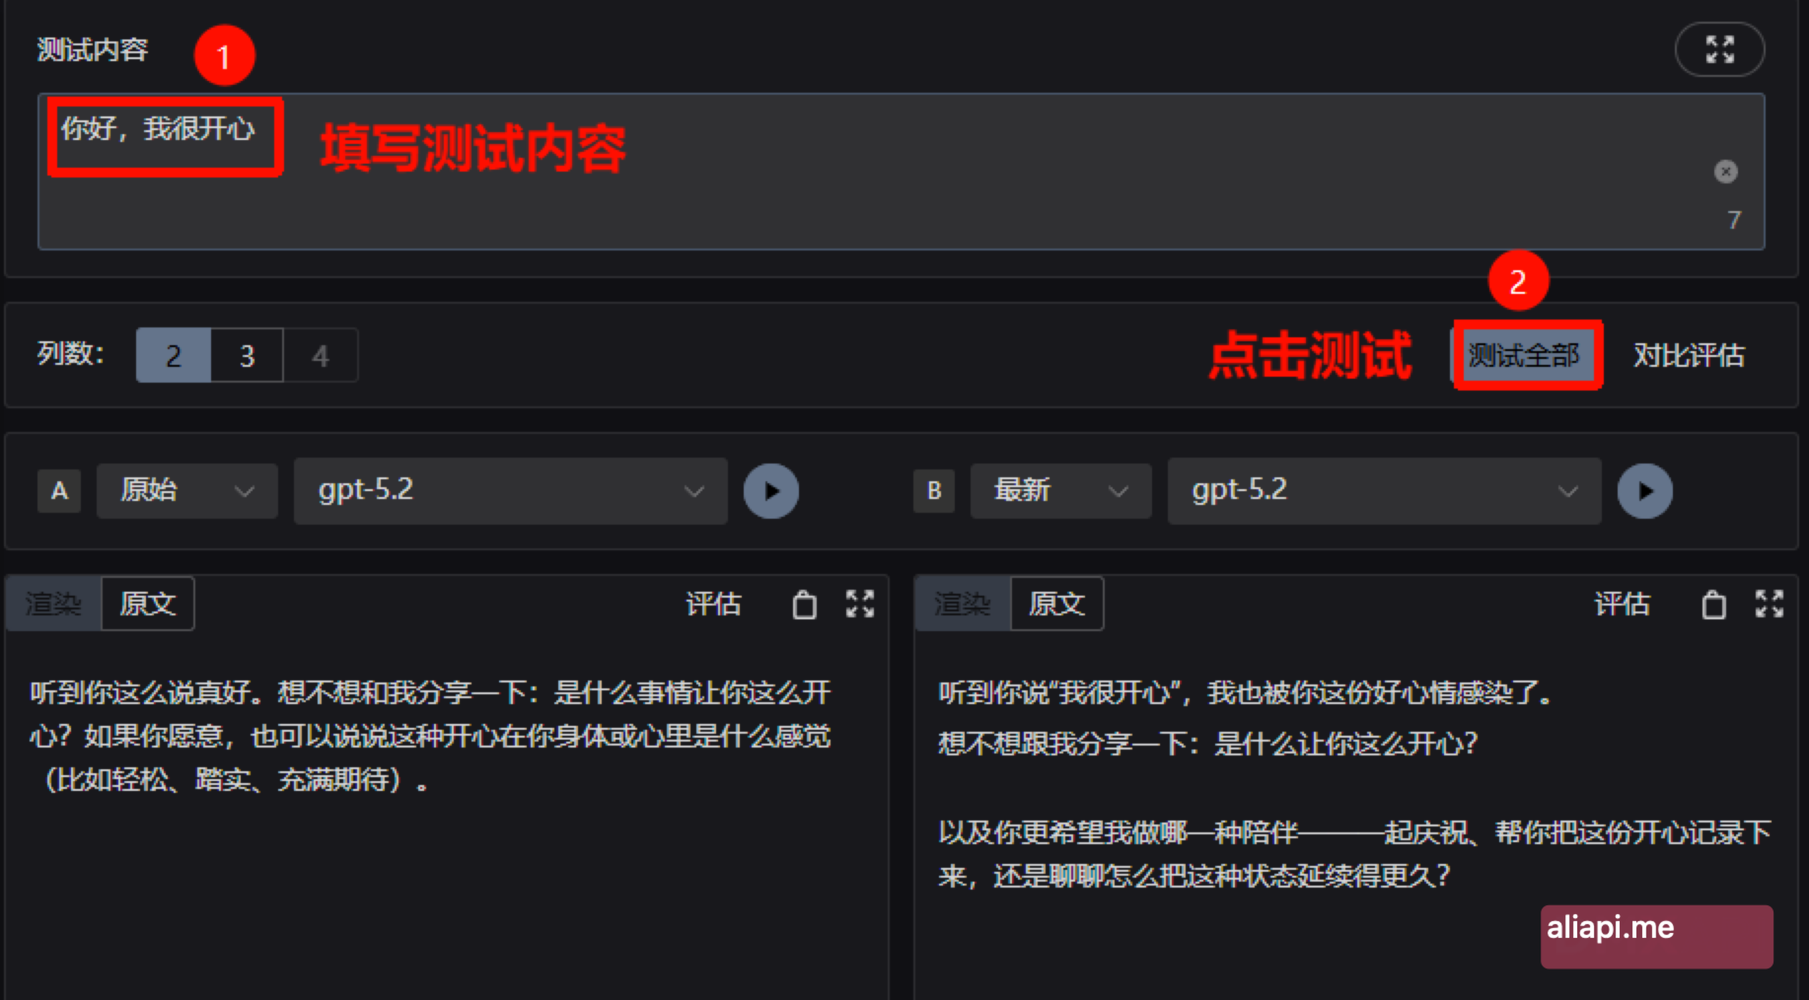Viewport: 1809px width, 1000px height.
Task: Expand panel B result to fullscreen
Action: pos(1769,603)
